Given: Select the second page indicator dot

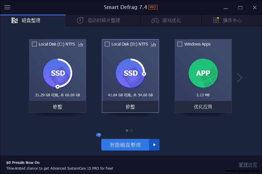Looking at the screenshot, I should coord(132,130).
